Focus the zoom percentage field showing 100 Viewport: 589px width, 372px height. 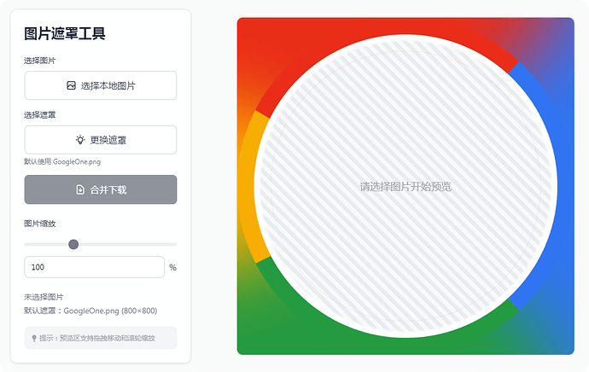pos(94,267)
